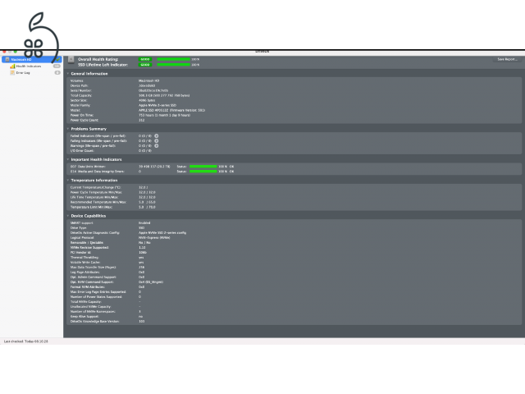Click the GOOD badge for SSD Lifetime Left
Image resolution: width=525 pixels, height=394 pixels.
click(145, 65)
